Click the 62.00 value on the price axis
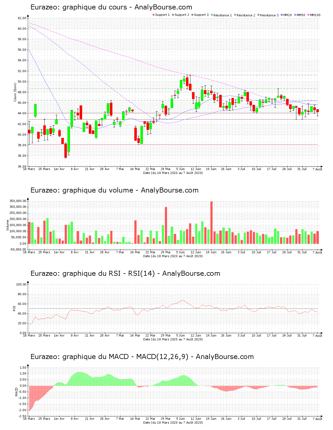This screenshot has height=430, width=333. pyautogui.click(x=22, y=18)
